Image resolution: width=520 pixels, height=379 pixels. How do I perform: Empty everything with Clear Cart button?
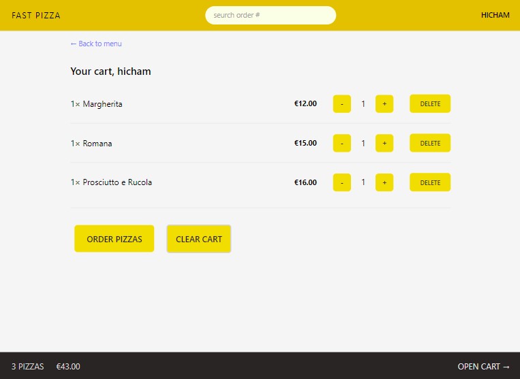(198, 239)
